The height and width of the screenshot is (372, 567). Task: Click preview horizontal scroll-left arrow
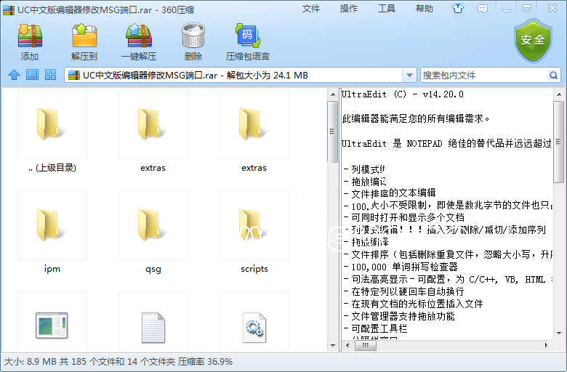tap(347, 346)
